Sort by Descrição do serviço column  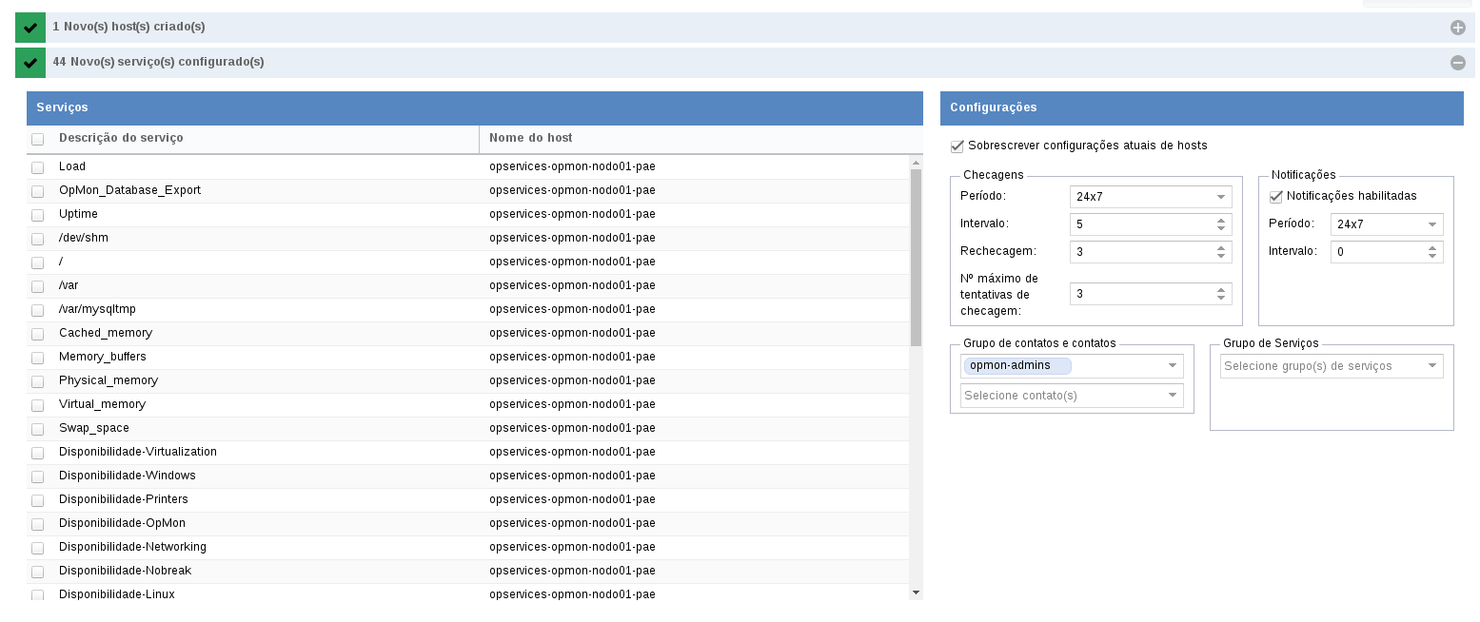pos(121,138)
